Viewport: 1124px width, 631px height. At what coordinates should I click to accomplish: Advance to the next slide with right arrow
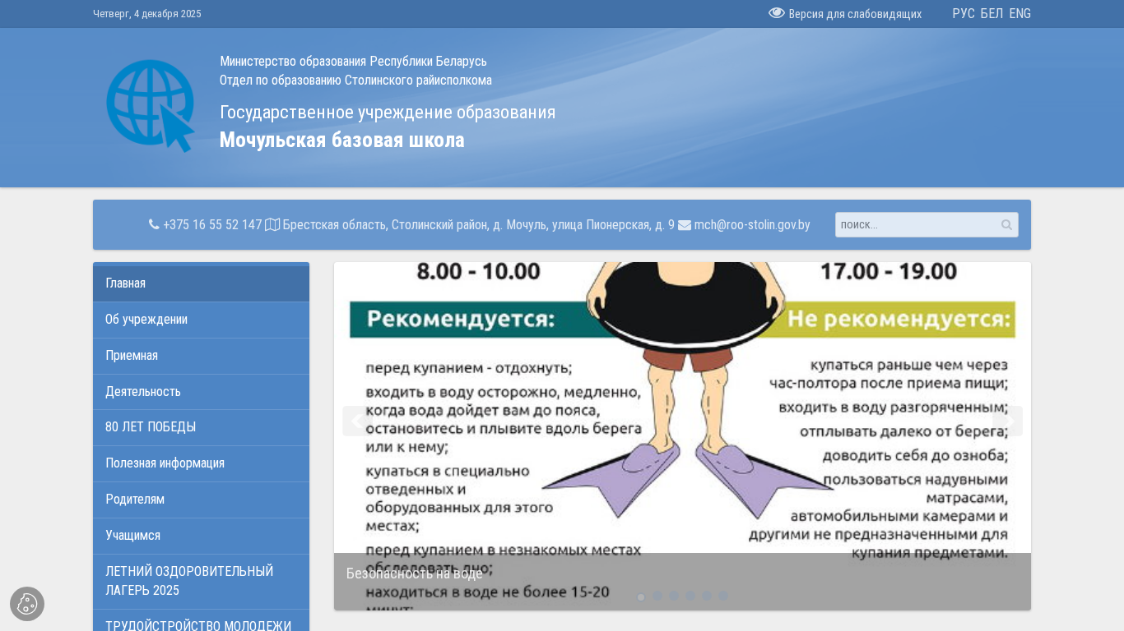point(1007,421)
